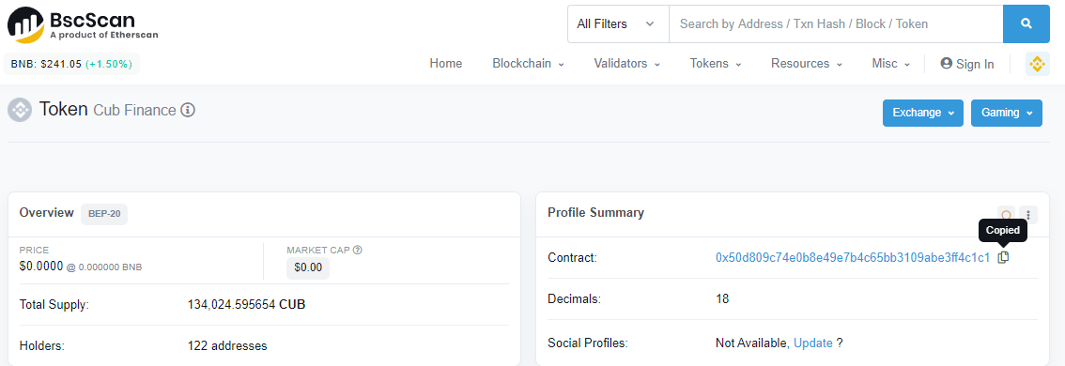The height and width of the screenshot is (366, 1065).
Task: Click the Overview heading
Action: (47, 212)
